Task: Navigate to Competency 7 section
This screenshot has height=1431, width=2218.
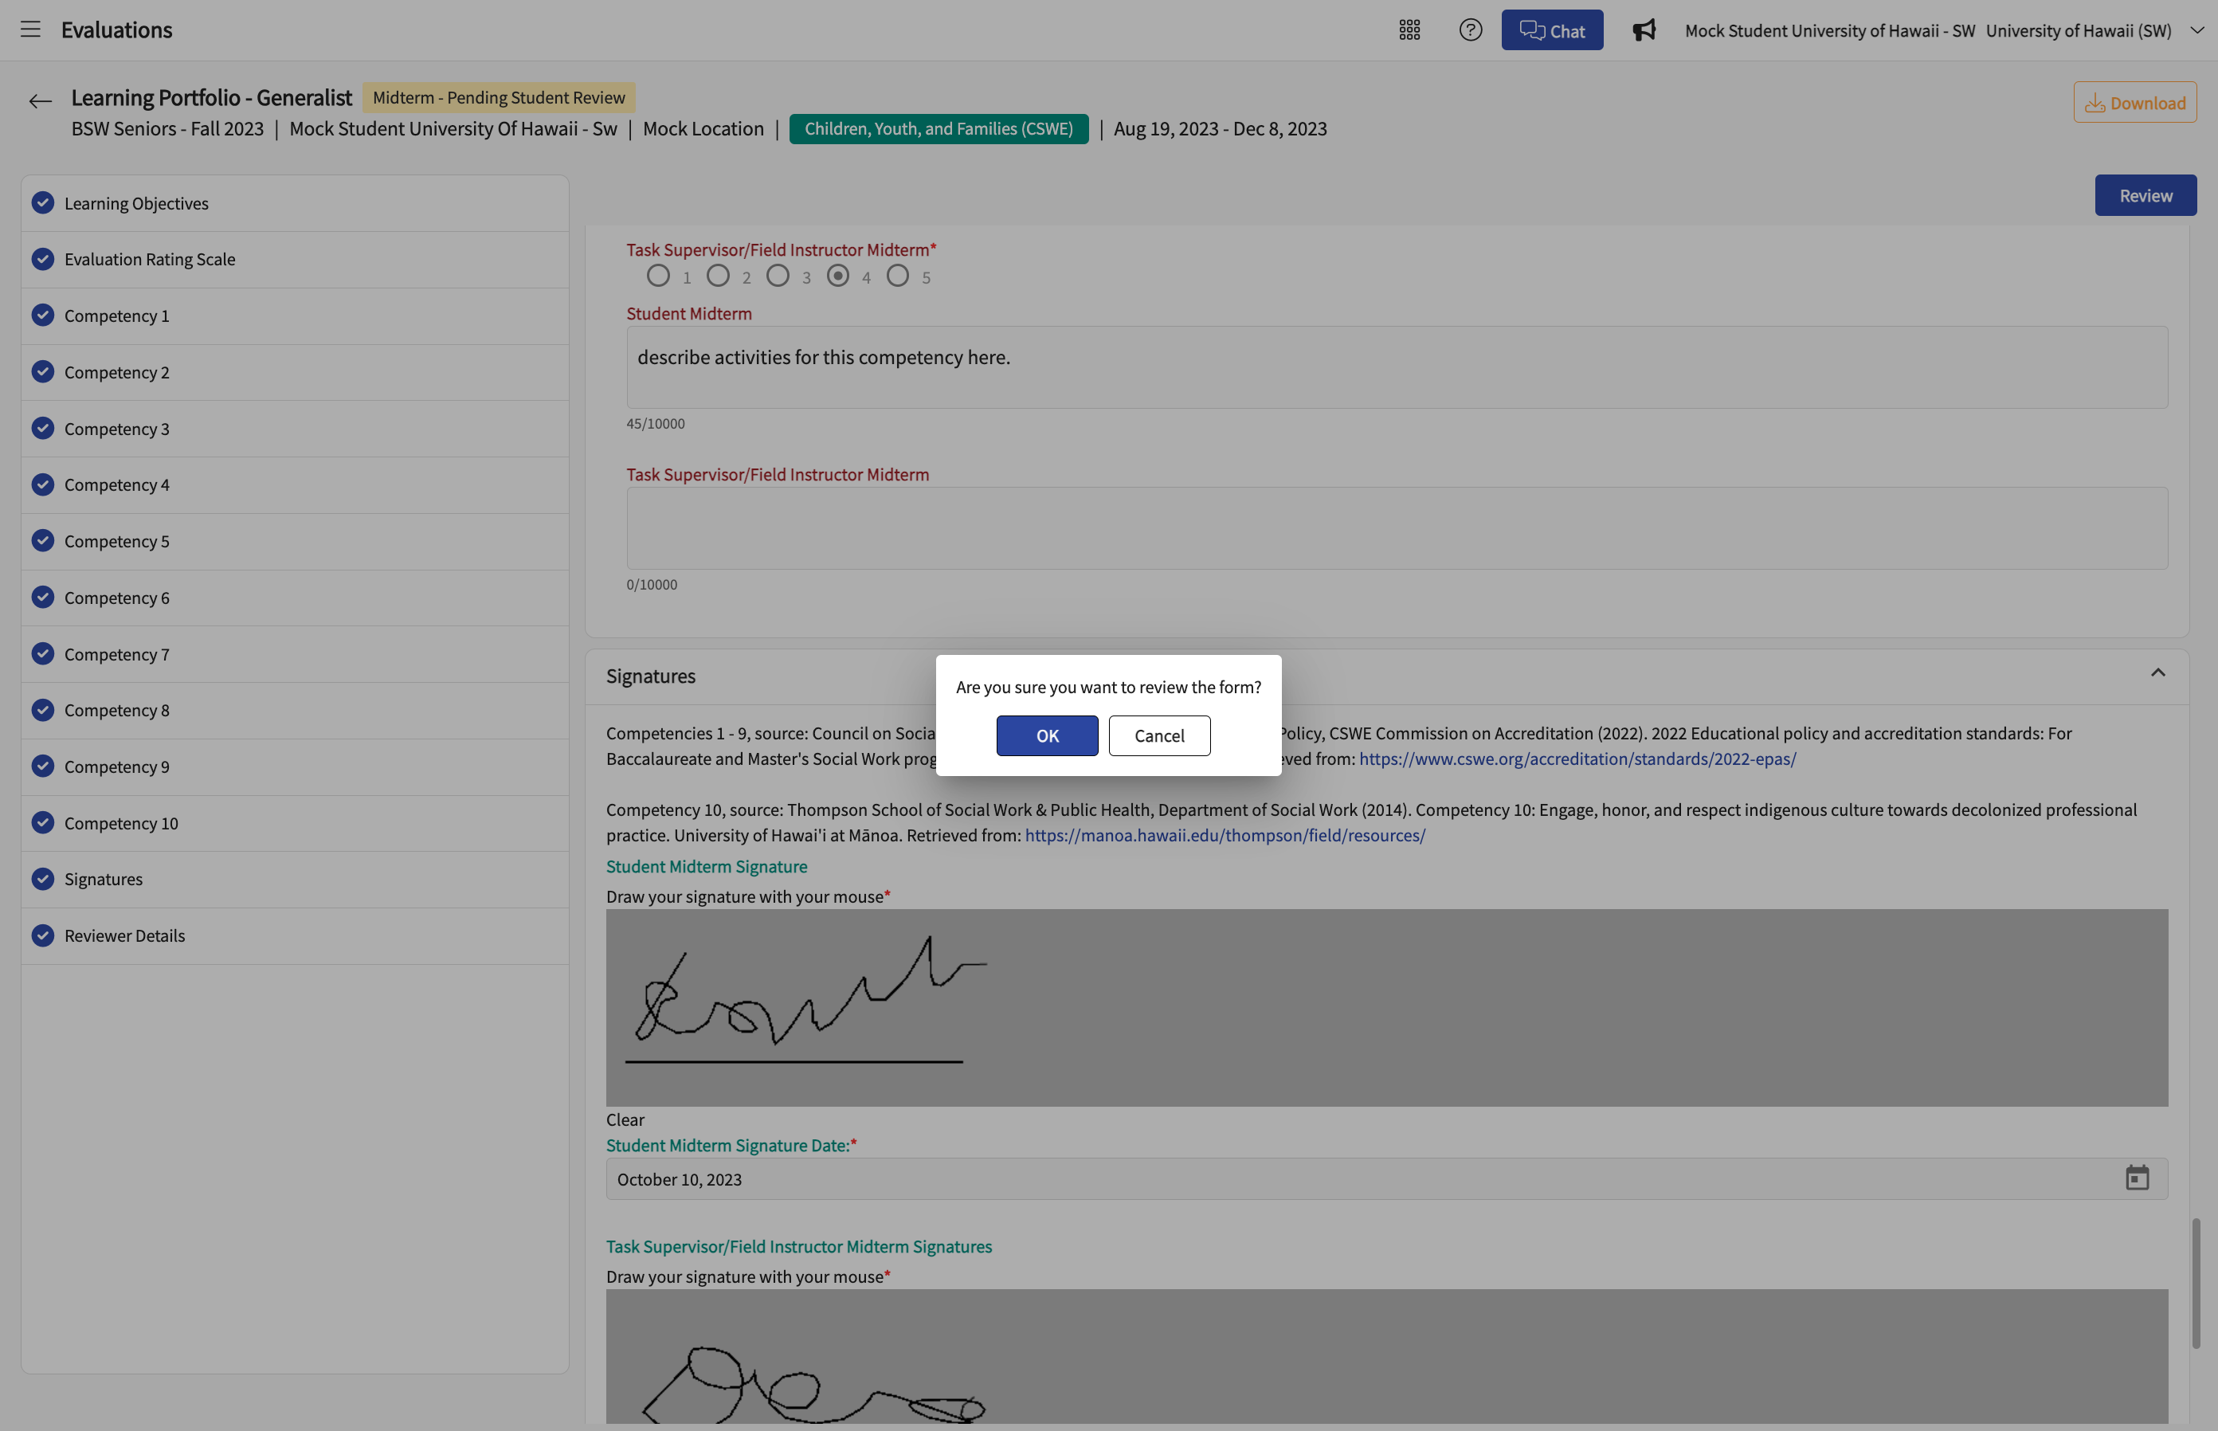Action: (x=295, y=654)
